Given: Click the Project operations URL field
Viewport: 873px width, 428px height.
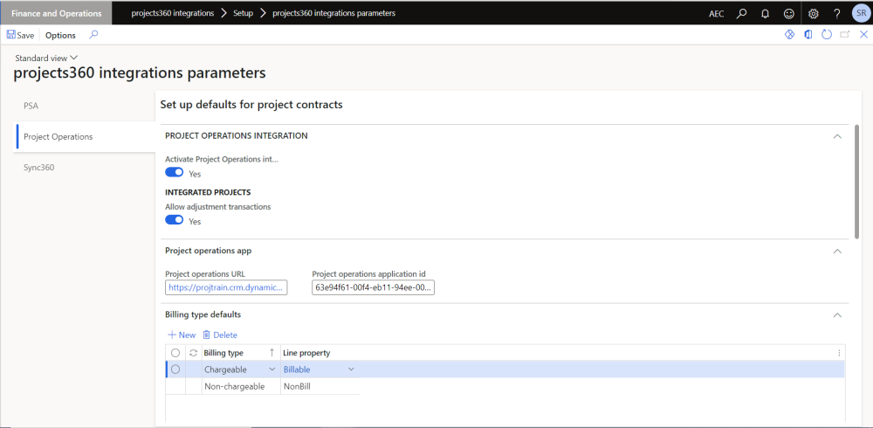Looking at the screenshot, I should (225, 287).
